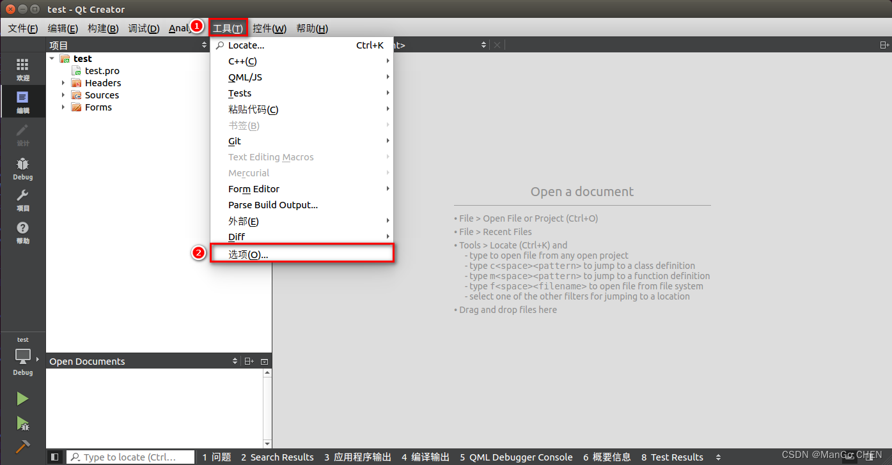Run the project with the green Run button
This screenshot has height=465, width=892.
point(22,399)
